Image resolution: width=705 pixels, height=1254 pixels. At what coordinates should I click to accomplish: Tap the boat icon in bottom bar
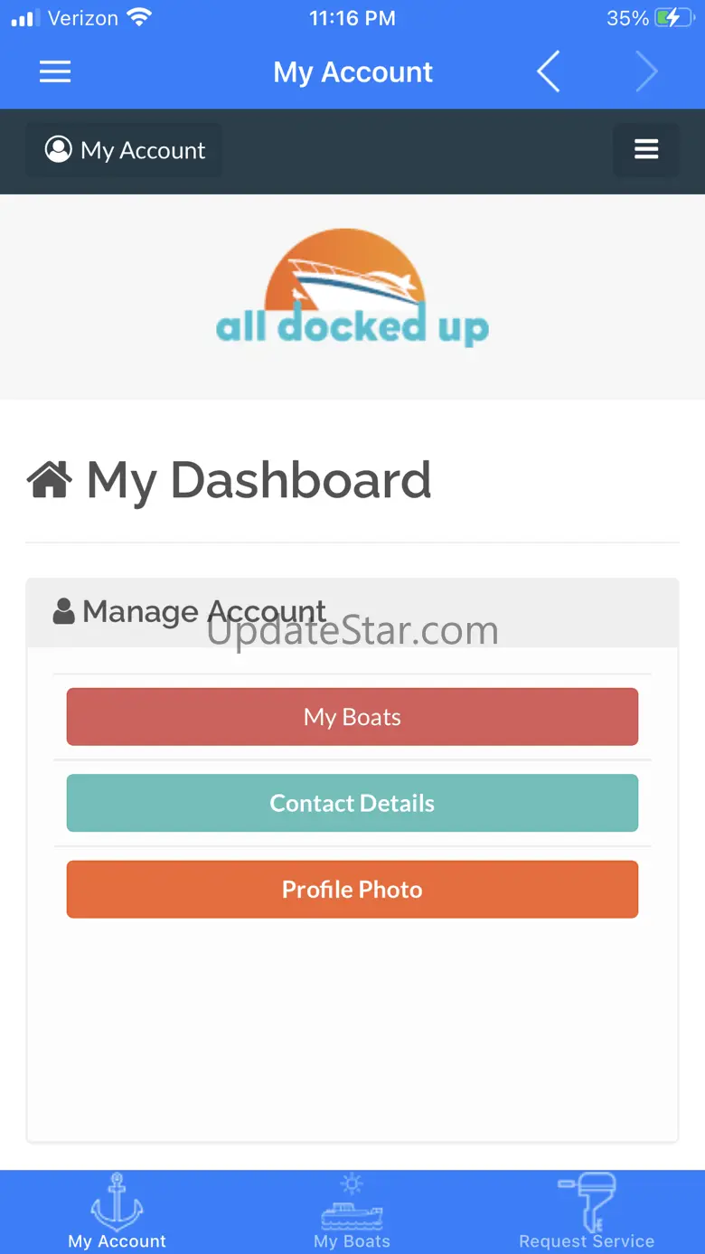click(352, 1202)
